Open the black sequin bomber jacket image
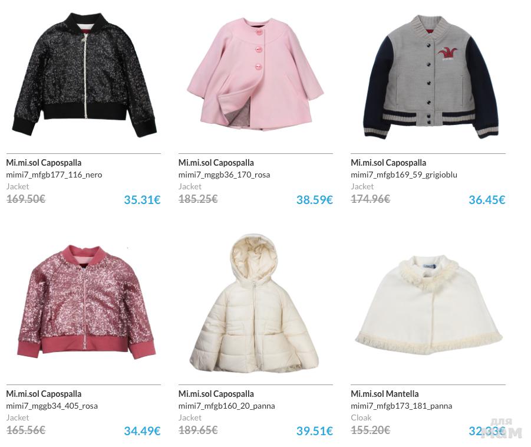The width and height of the screenshot is (531, 447). [84, 74]
